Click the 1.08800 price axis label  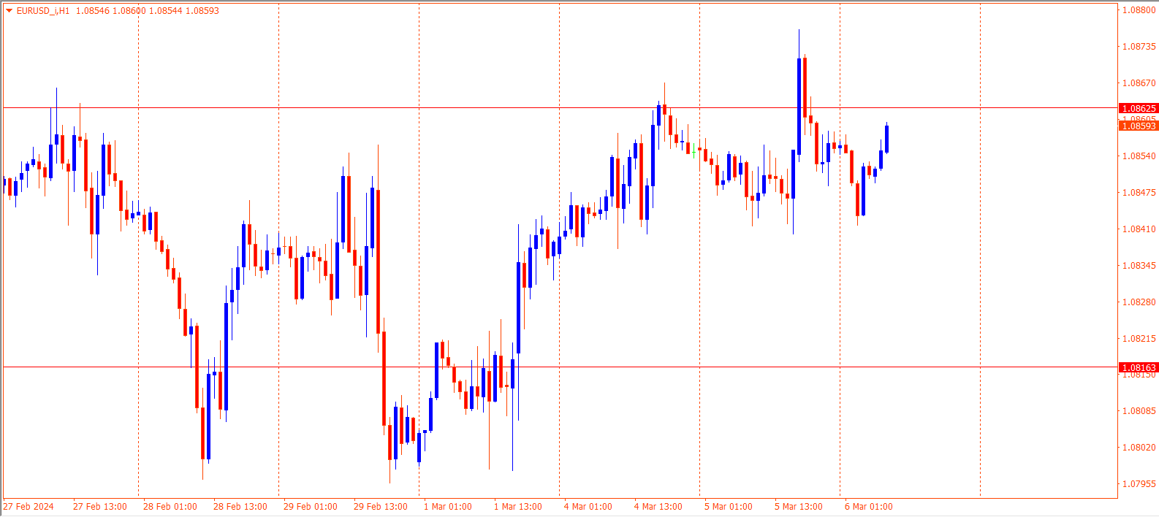(1139, 10)
